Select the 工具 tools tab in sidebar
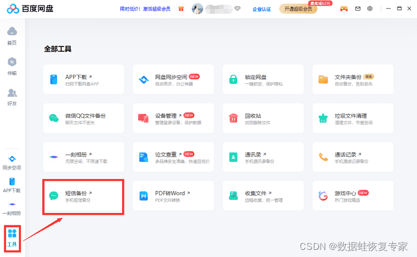Screen dimensions: 417x257 point(13,239)
